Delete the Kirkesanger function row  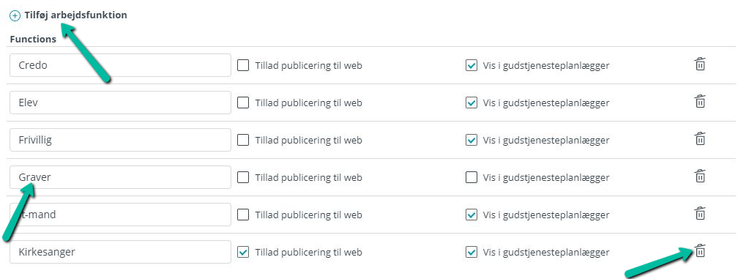(700, 251)
